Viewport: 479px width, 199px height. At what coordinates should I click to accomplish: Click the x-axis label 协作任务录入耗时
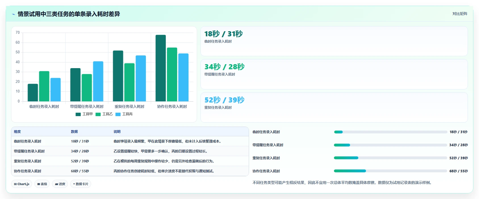tap(172, 107)
